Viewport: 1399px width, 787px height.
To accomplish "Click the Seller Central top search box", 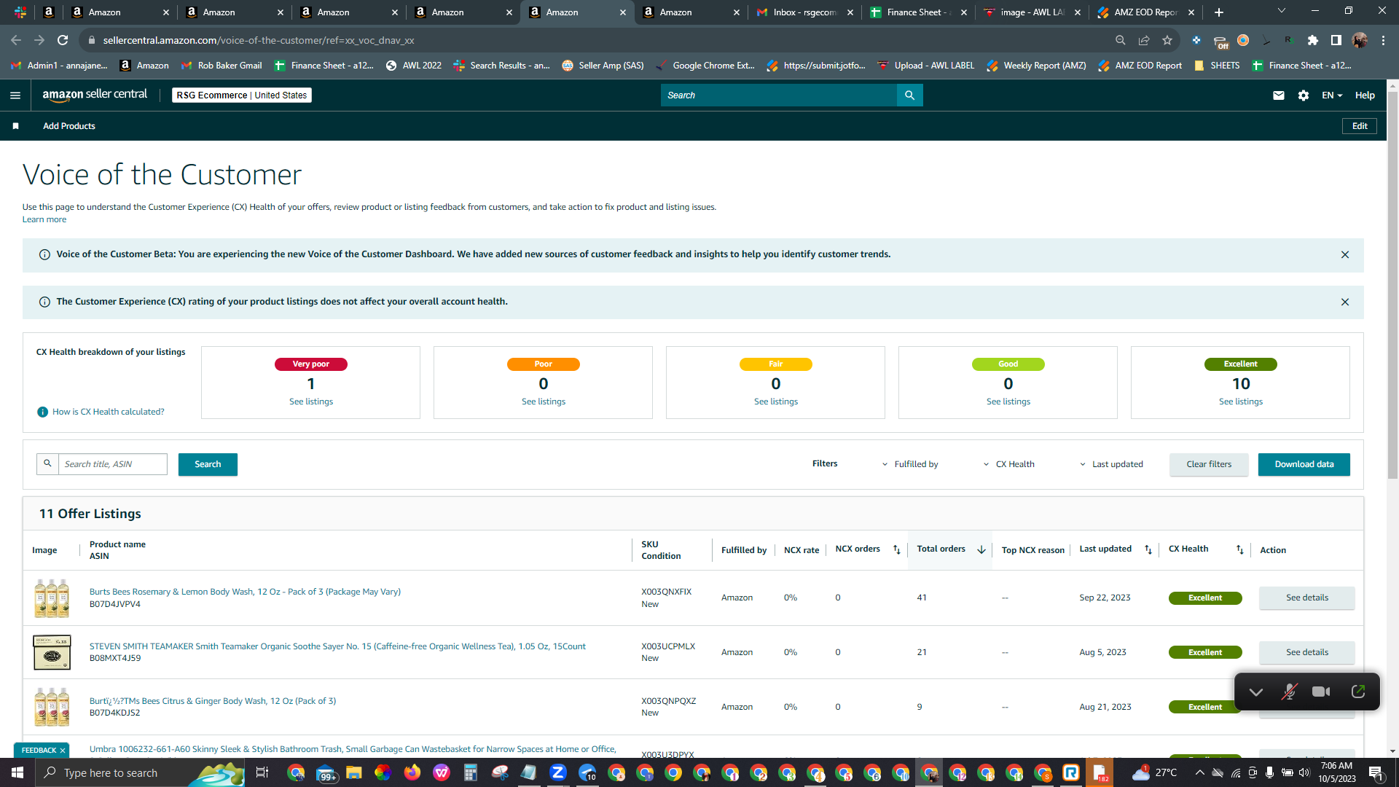I will 779,95.
